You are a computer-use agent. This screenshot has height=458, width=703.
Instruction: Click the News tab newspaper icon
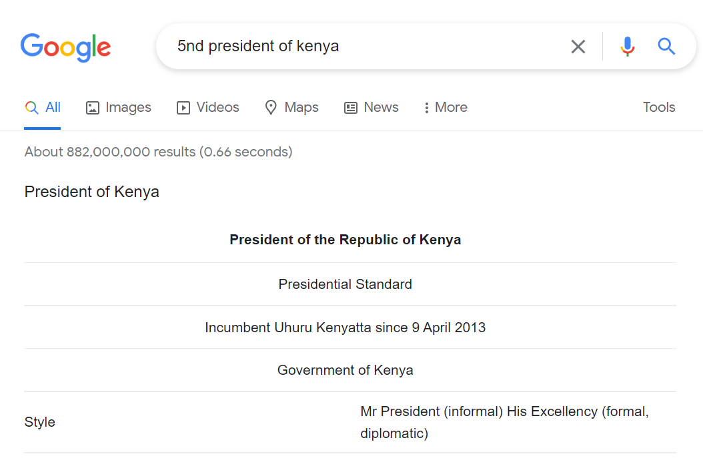[351, 108]
